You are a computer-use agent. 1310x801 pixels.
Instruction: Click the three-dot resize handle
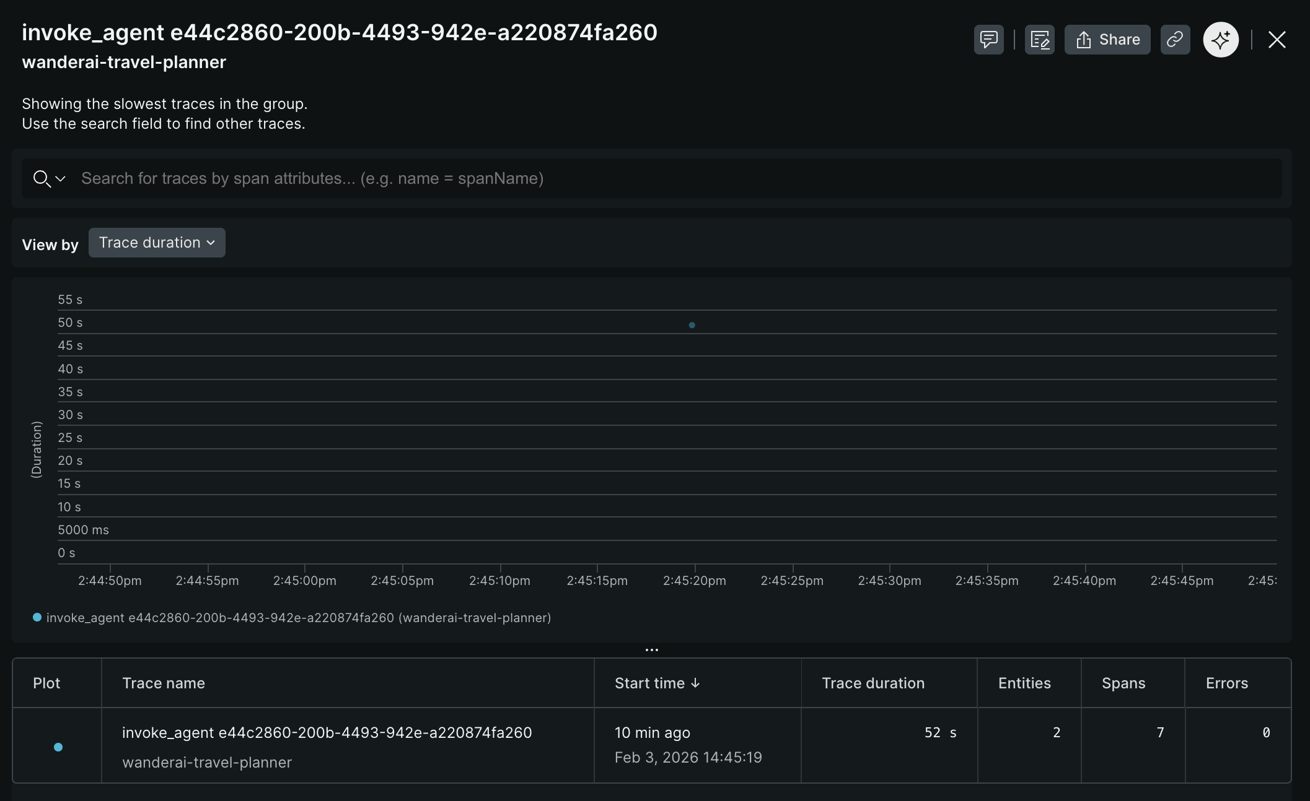[x=652, y=649]
